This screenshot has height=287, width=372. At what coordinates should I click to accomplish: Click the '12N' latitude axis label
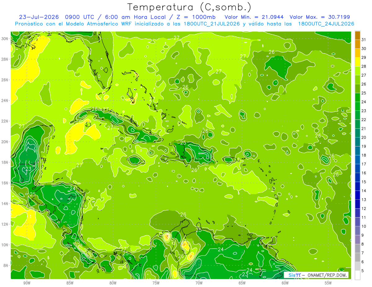click(x=5, y=224)
